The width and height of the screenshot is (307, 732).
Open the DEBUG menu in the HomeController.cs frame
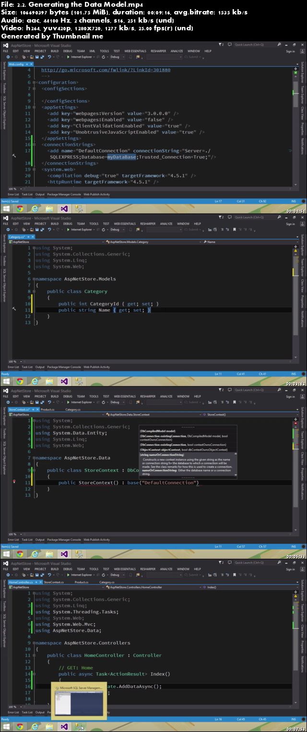point(68,569)
